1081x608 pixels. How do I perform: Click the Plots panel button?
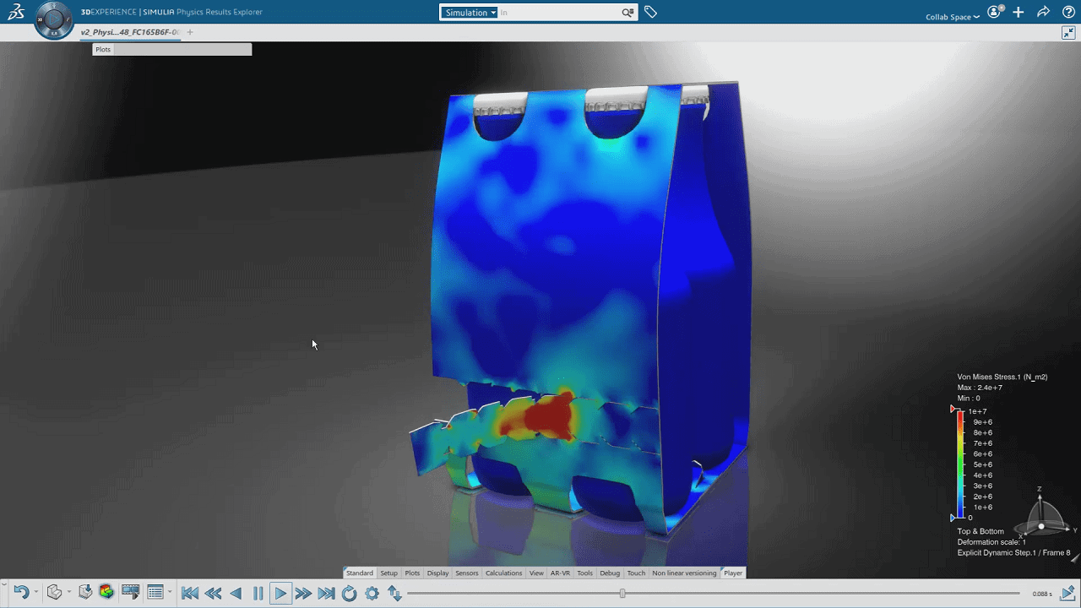click(103, 50)
